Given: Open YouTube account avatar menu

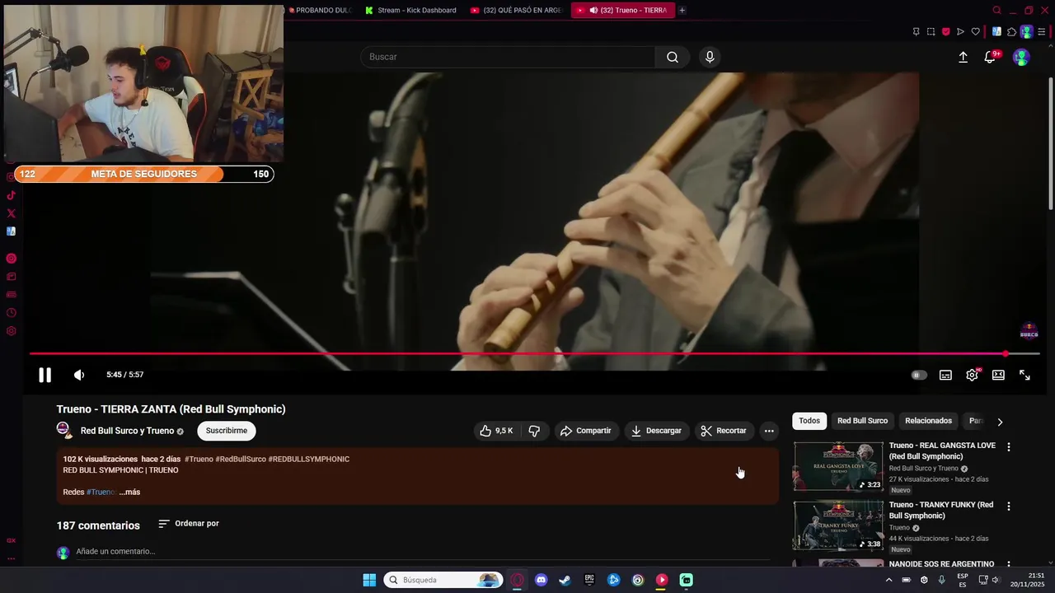Looking at the screenshot, I should tap(1021, 57).
